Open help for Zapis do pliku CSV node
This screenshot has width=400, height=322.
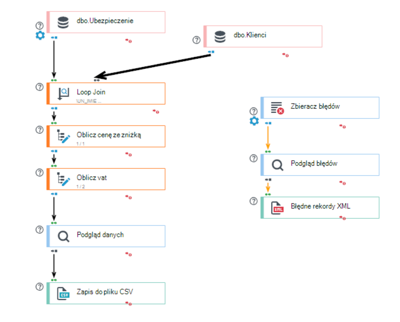(39, 287)
